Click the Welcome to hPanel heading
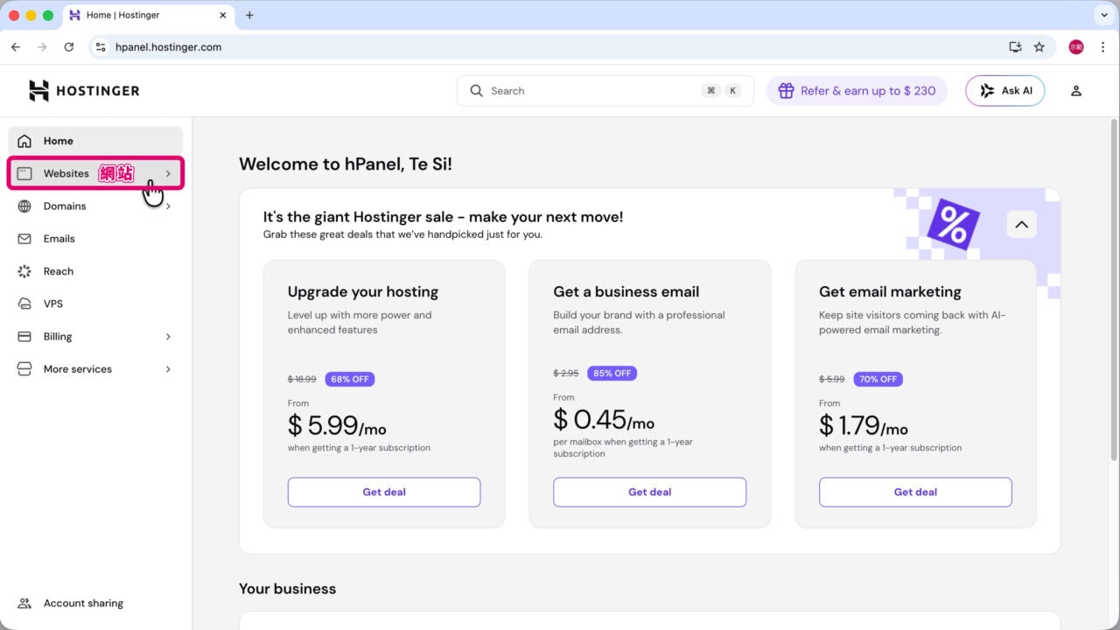The image size is (1120, 630). 346,164
